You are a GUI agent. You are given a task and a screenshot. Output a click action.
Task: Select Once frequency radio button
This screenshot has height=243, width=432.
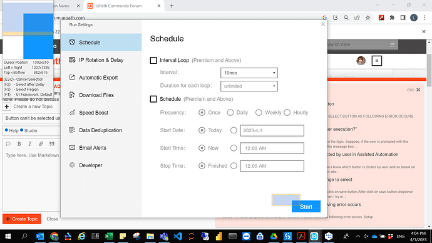coord(202,112)
